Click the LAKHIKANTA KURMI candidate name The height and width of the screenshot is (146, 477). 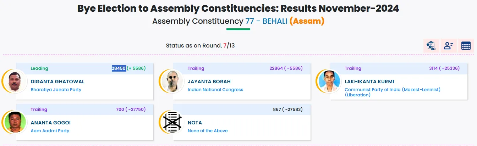point(369,82)
